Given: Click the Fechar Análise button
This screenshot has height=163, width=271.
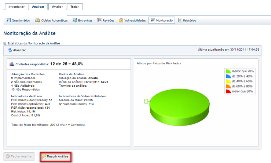Looking at the screenshot, I should tap(19, 156).
